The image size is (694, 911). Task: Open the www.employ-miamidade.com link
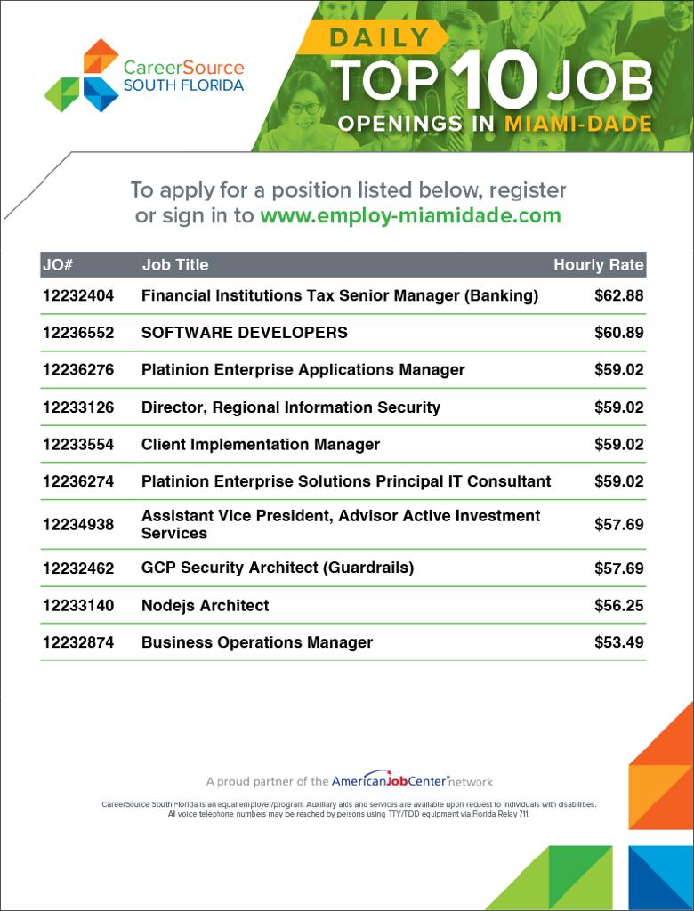(410, 215)
